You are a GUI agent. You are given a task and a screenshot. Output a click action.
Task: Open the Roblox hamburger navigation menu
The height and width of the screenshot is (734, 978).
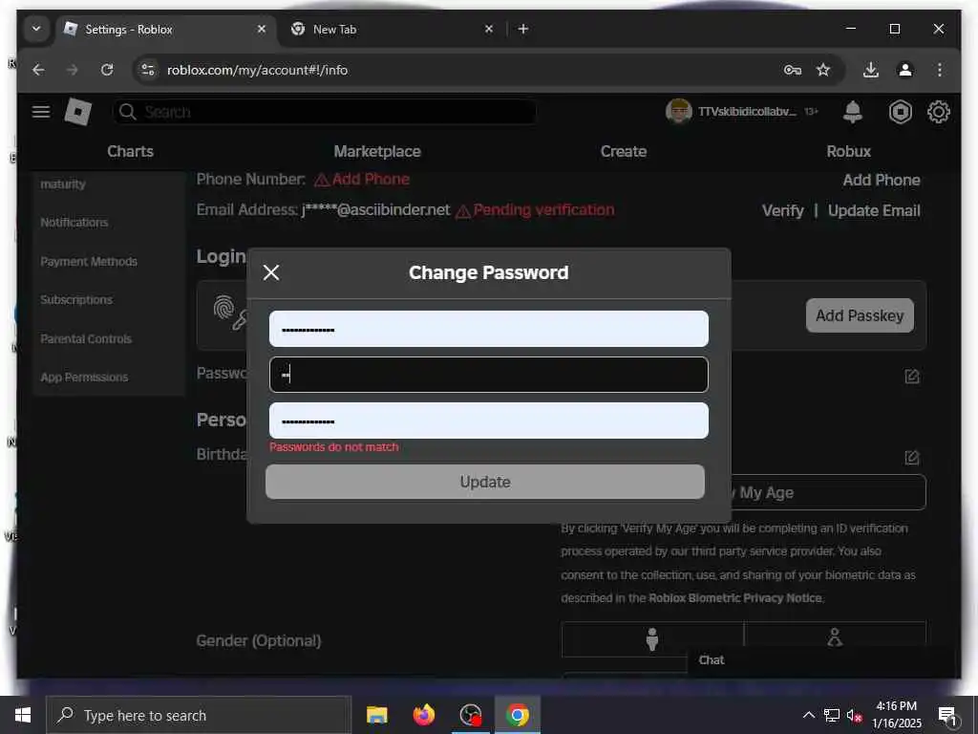coord(41,112)
